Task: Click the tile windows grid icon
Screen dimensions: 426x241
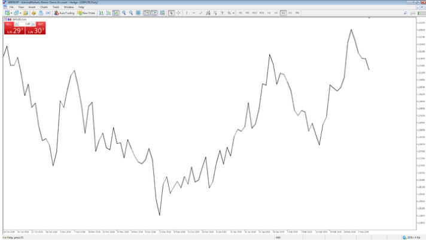Action: click(138, 13)
